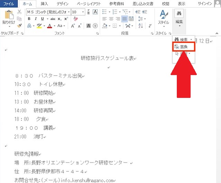This screenshot has width=221, height=183.
Task: Click the Character Border (boxed A) icon
Action: click(x=95, y=12)
